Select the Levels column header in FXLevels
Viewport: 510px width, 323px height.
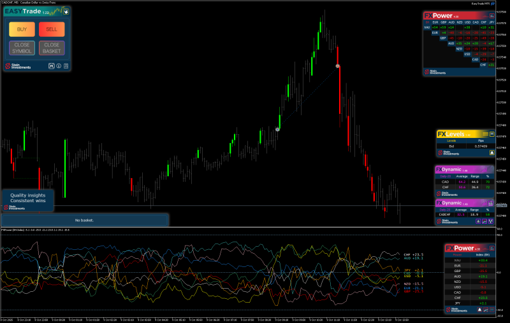451,141
